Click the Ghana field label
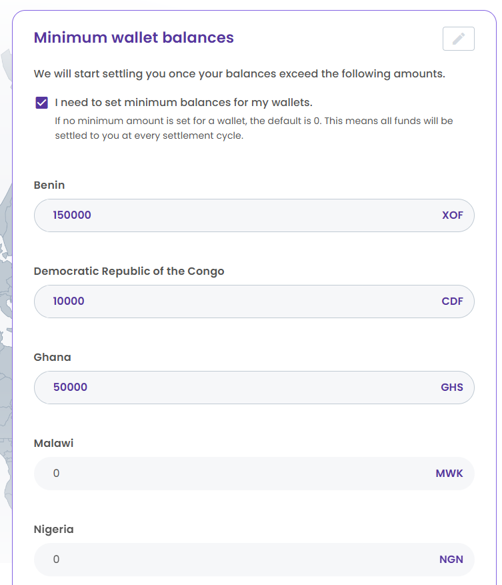This screenshot has width=502, height=585. 52,357
